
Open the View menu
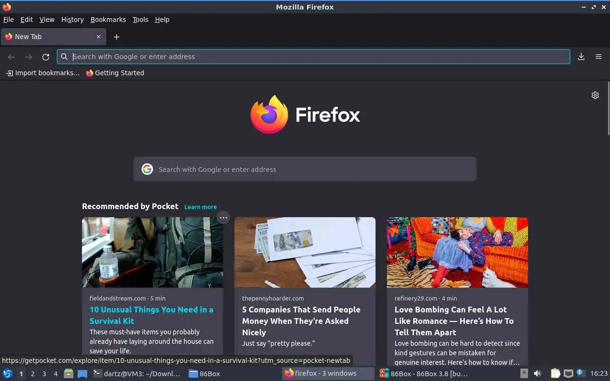[47, 20]
